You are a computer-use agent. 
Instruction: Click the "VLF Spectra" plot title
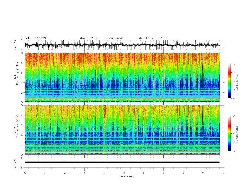pyautogui.click(x=36, y=38)
